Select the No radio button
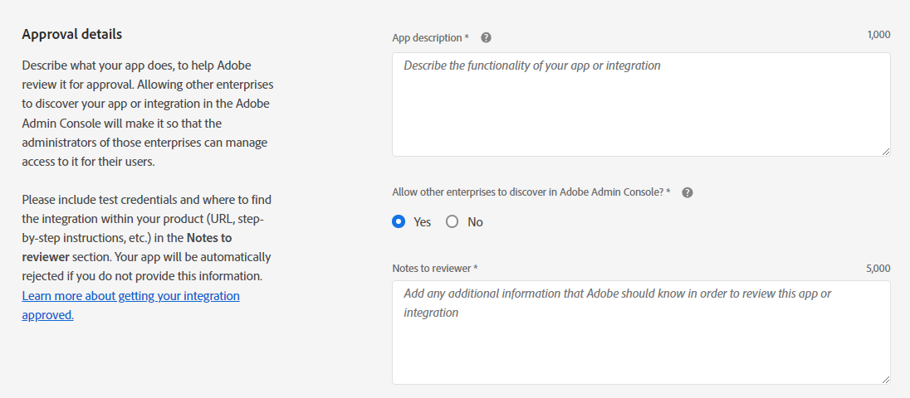 pos(452,221)
